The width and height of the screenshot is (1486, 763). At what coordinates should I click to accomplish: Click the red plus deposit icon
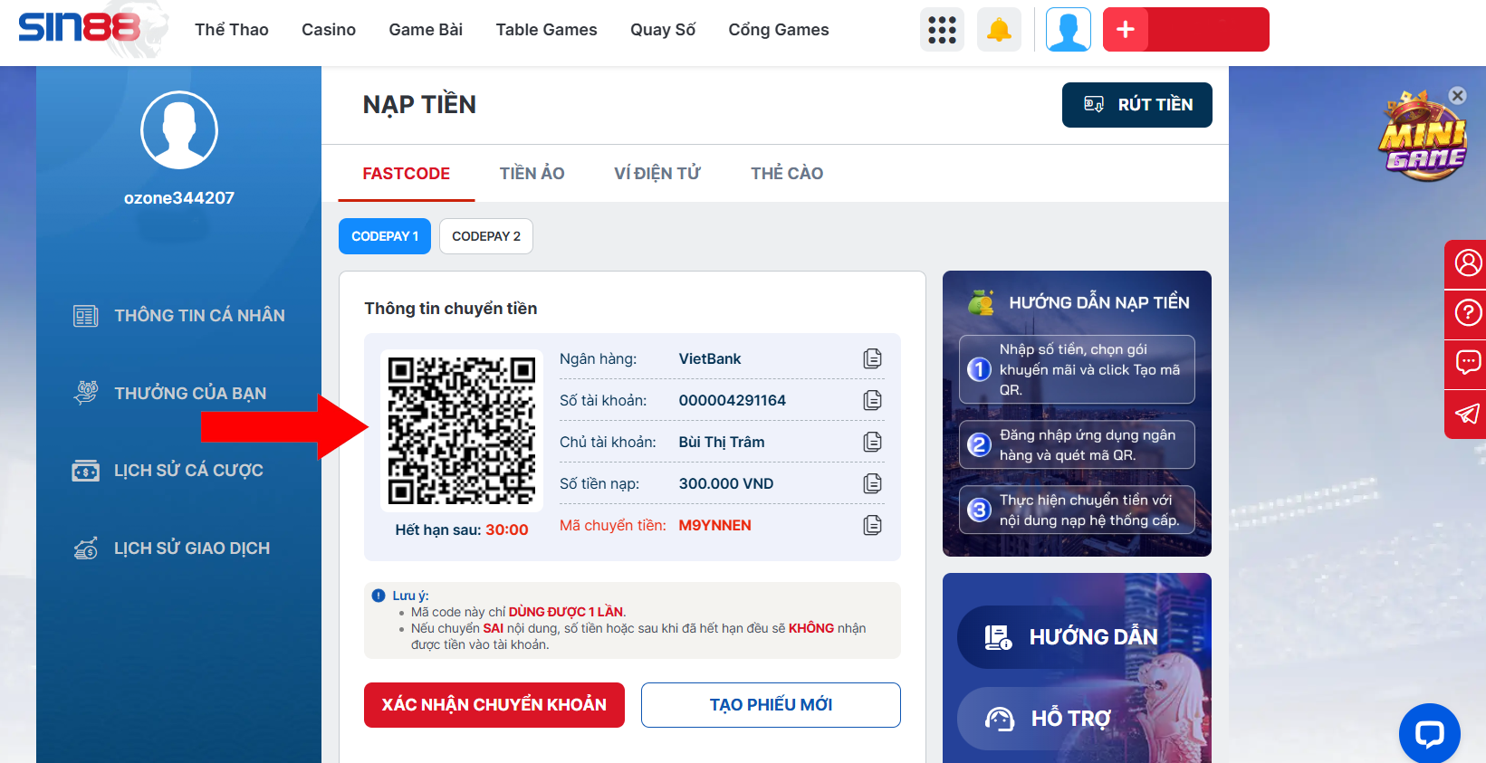(1126, 30)
